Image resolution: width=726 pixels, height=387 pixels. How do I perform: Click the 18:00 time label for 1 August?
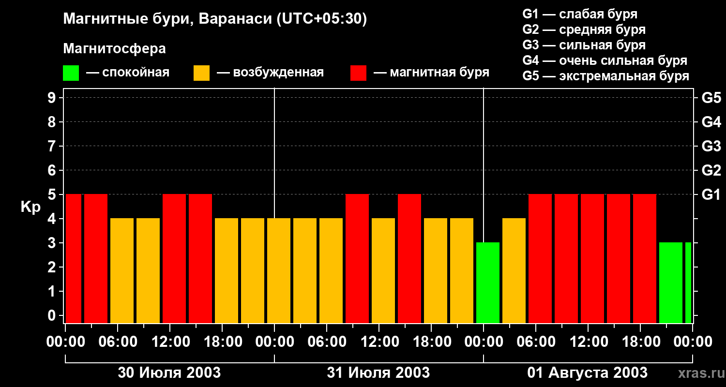[640, 342]
